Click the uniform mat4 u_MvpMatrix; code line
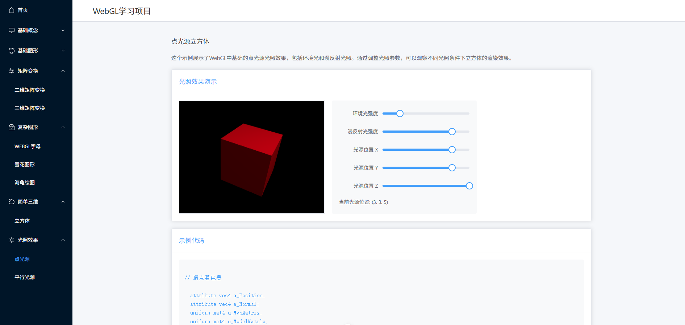This screenshot has height=325, width=685. pos(226,313)
